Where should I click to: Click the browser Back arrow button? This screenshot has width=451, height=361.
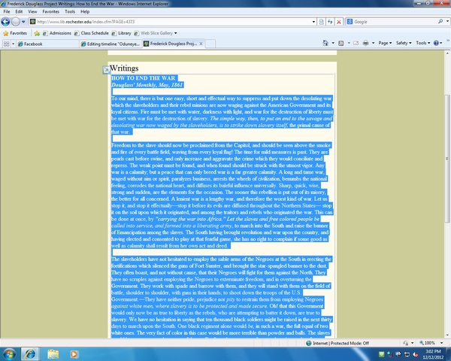5,22
